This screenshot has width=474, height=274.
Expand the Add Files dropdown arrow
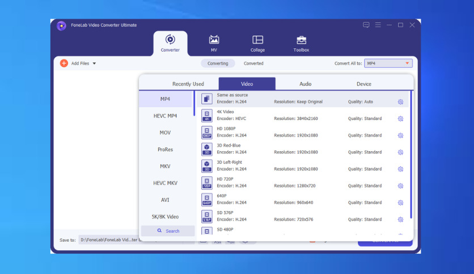click(x=94, y=63)
